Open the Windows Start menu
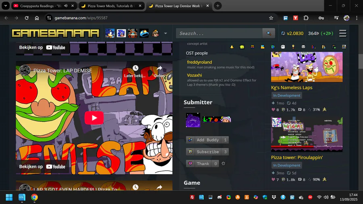Screen dimensions: 363x204 (9, 197)
